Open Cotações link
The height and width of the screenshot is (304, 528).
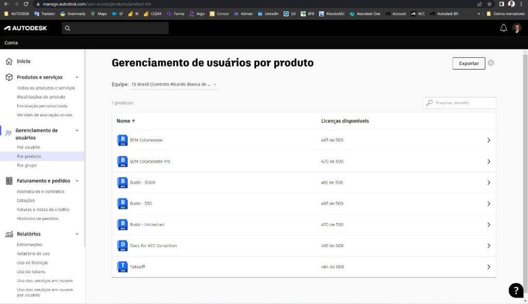(26, 200)
